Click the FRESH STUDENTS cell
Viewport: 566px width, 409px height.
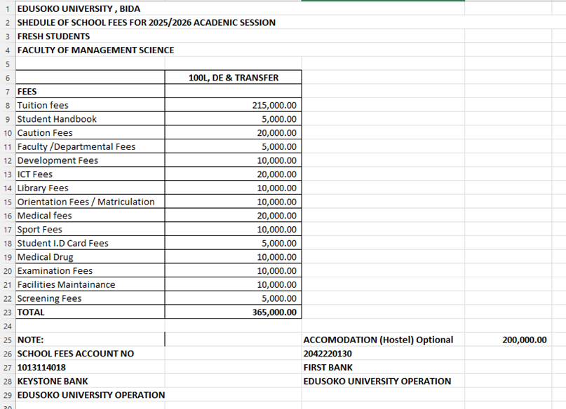coord(53,36)
